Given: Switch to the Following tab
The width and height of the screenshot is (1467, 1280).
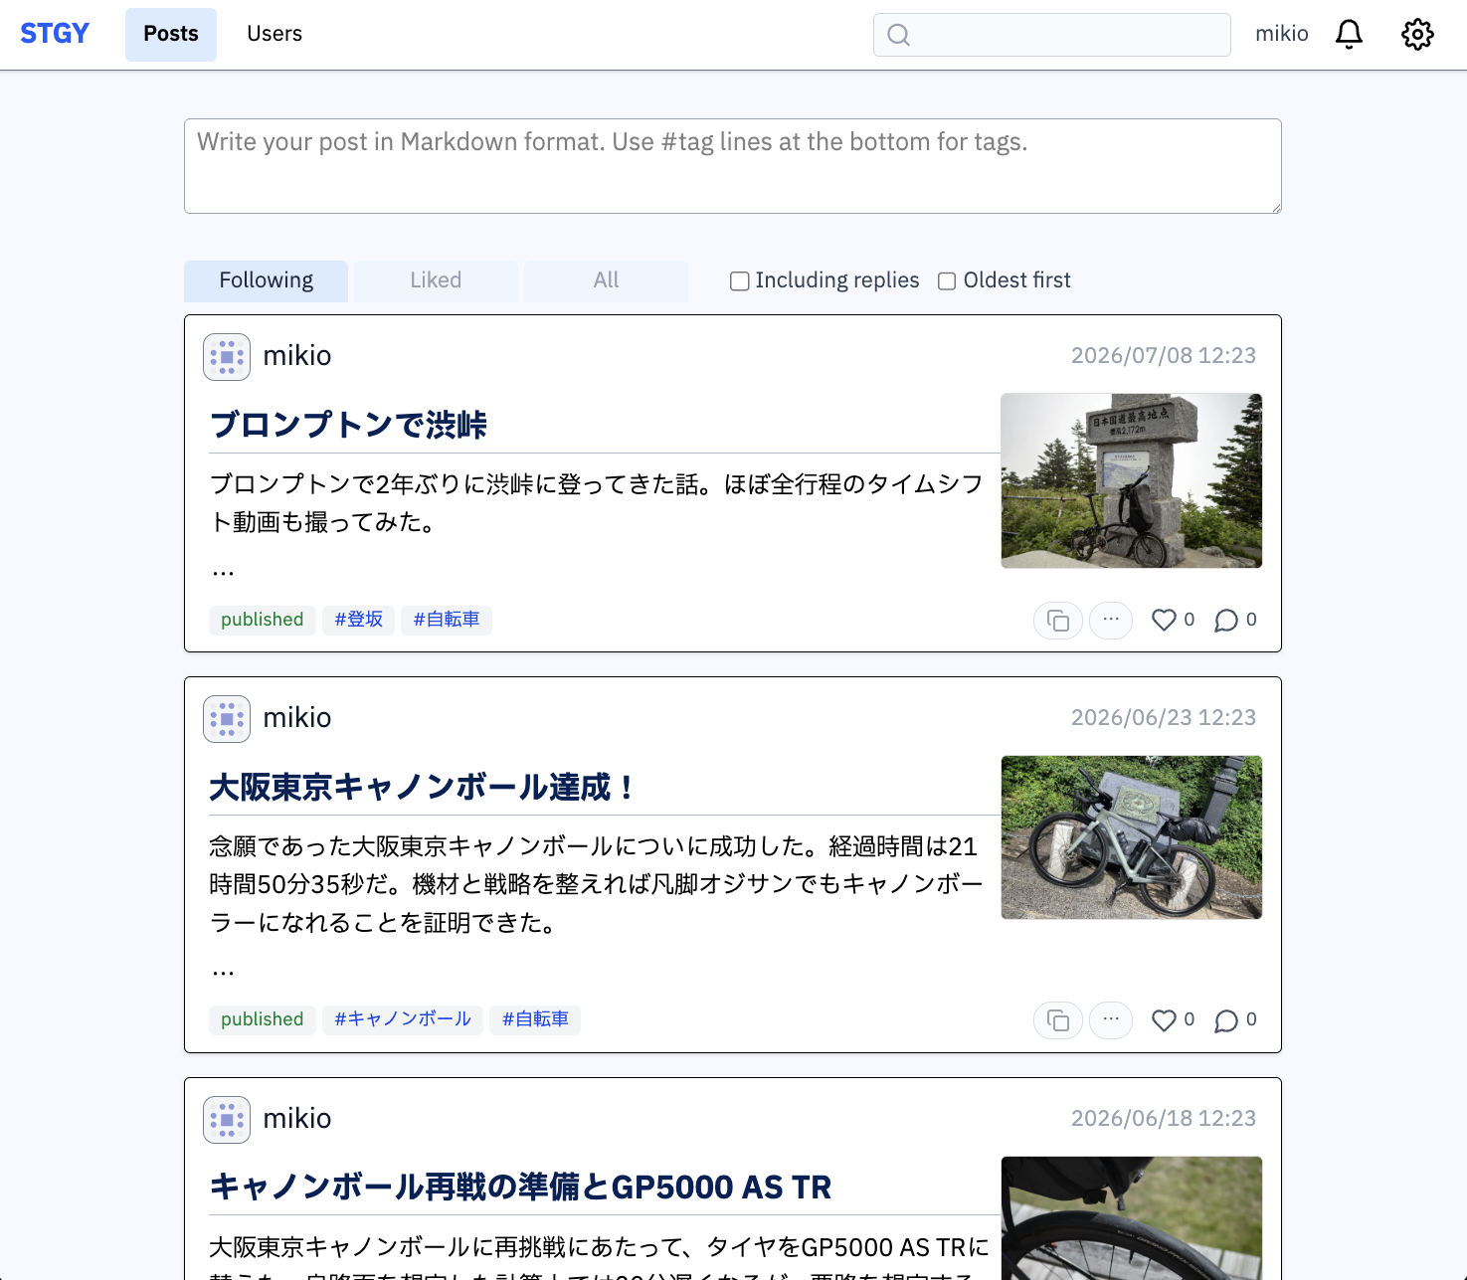Looking at the screenshot, I should coord(266,280).
